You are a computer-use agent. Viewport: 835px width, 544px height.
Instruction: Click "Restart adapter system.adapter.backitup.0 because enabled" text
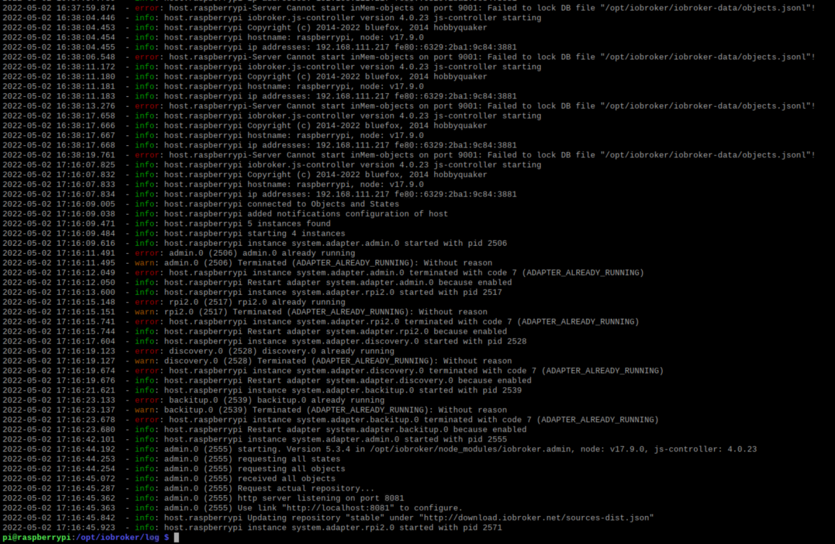pyautogui.click(x=387, y=429)
